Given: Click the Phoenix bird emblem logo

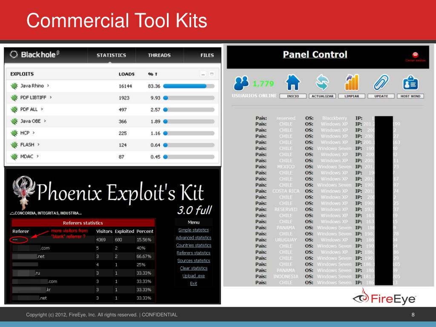Looking at the screenshot, I should 24,192.
